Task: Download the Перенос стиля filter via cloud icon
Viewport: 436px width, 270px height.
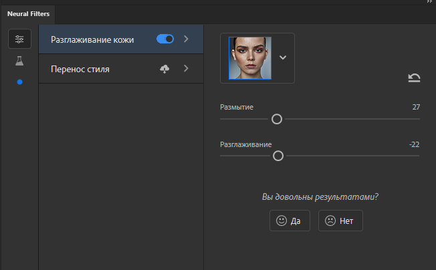Action: tap(165, 69)
